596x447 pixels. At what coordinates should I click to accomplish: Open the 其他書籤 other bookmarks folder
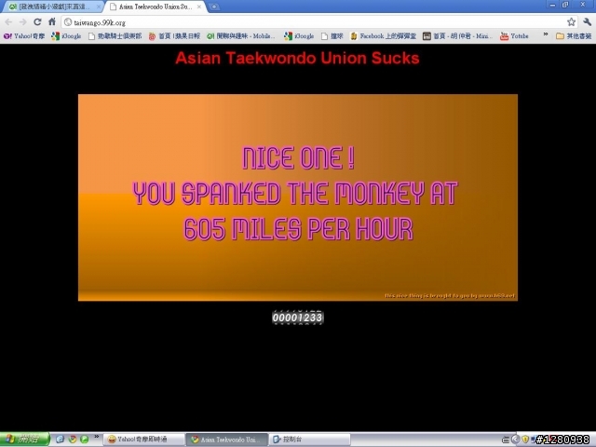[x=574, y=36]
